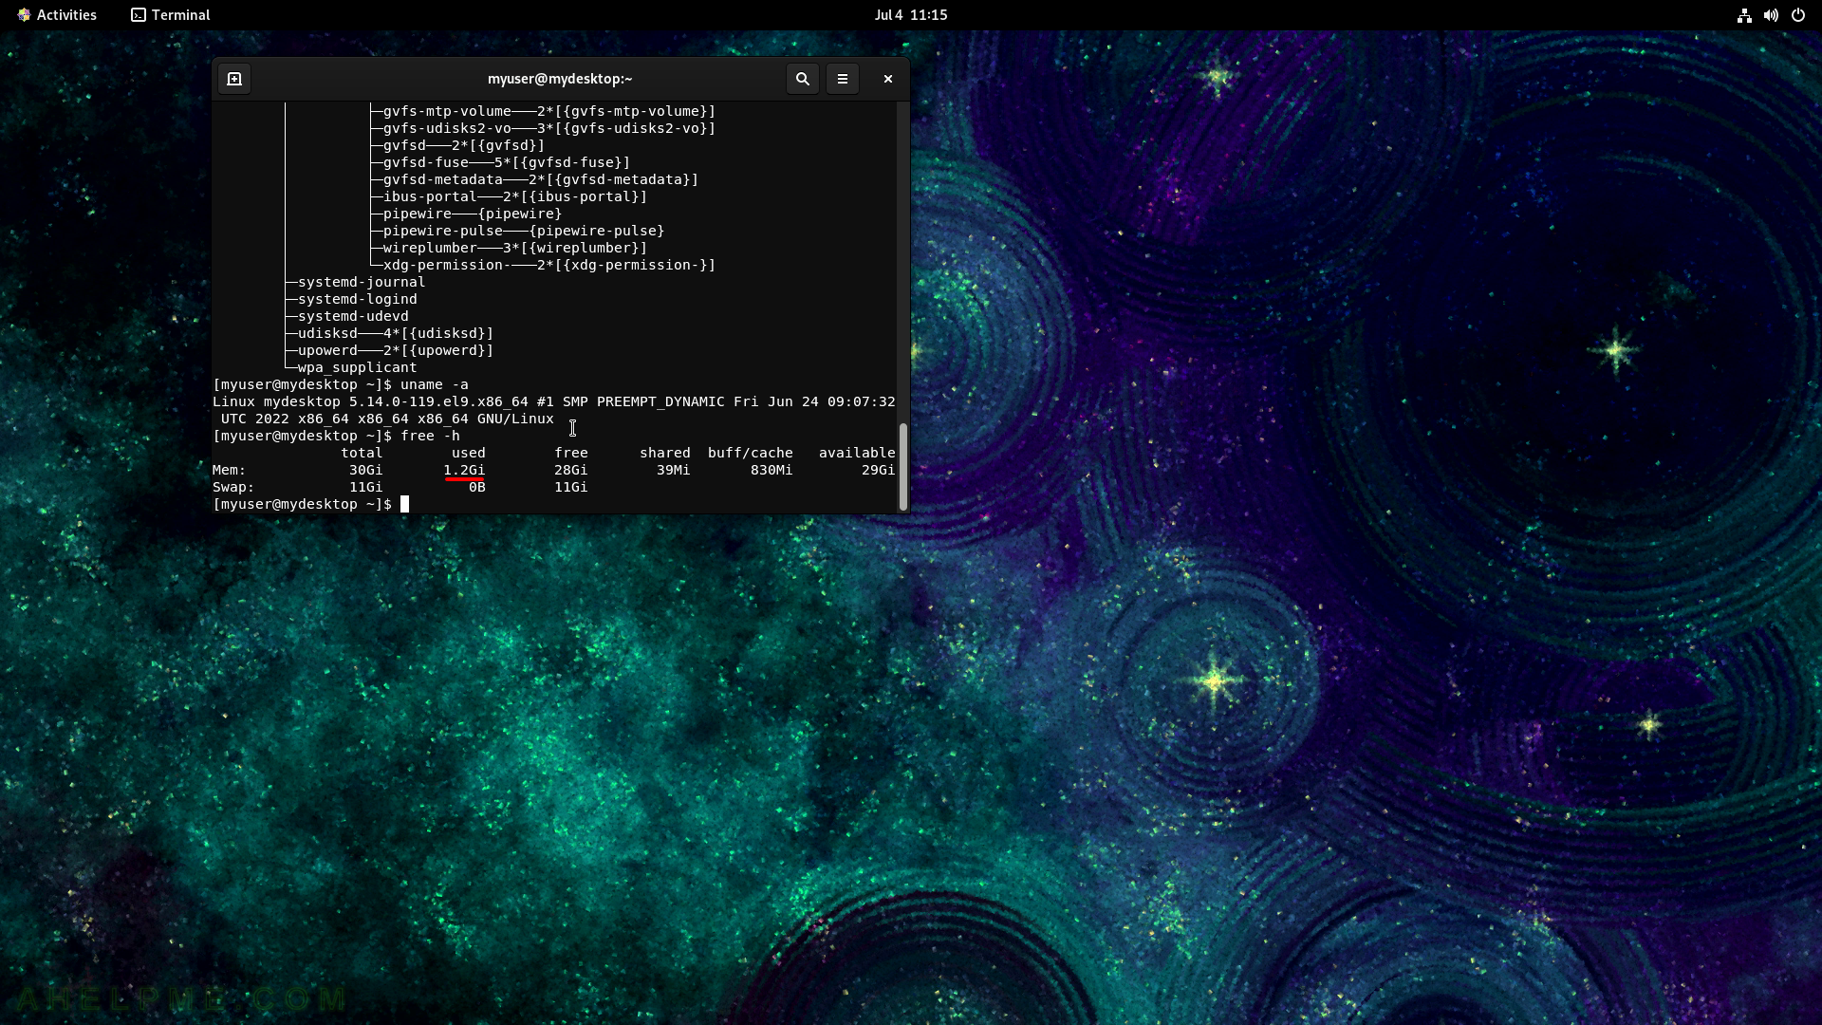Click the udisksd process line
The image size is (1822, 1025).
pos(396,333)
